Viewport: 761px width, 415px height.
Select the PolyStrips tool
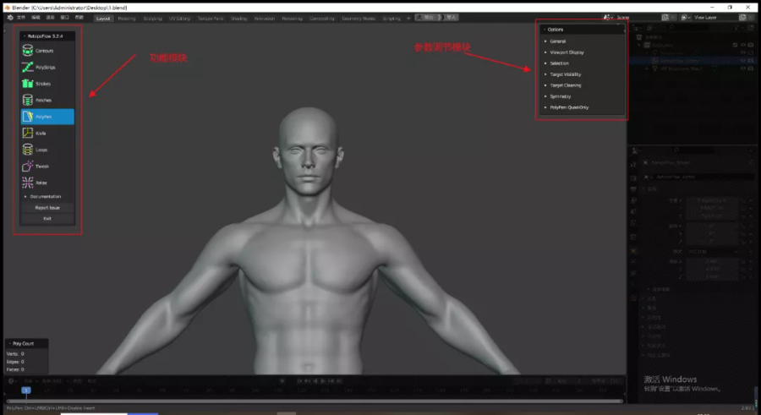47,67
